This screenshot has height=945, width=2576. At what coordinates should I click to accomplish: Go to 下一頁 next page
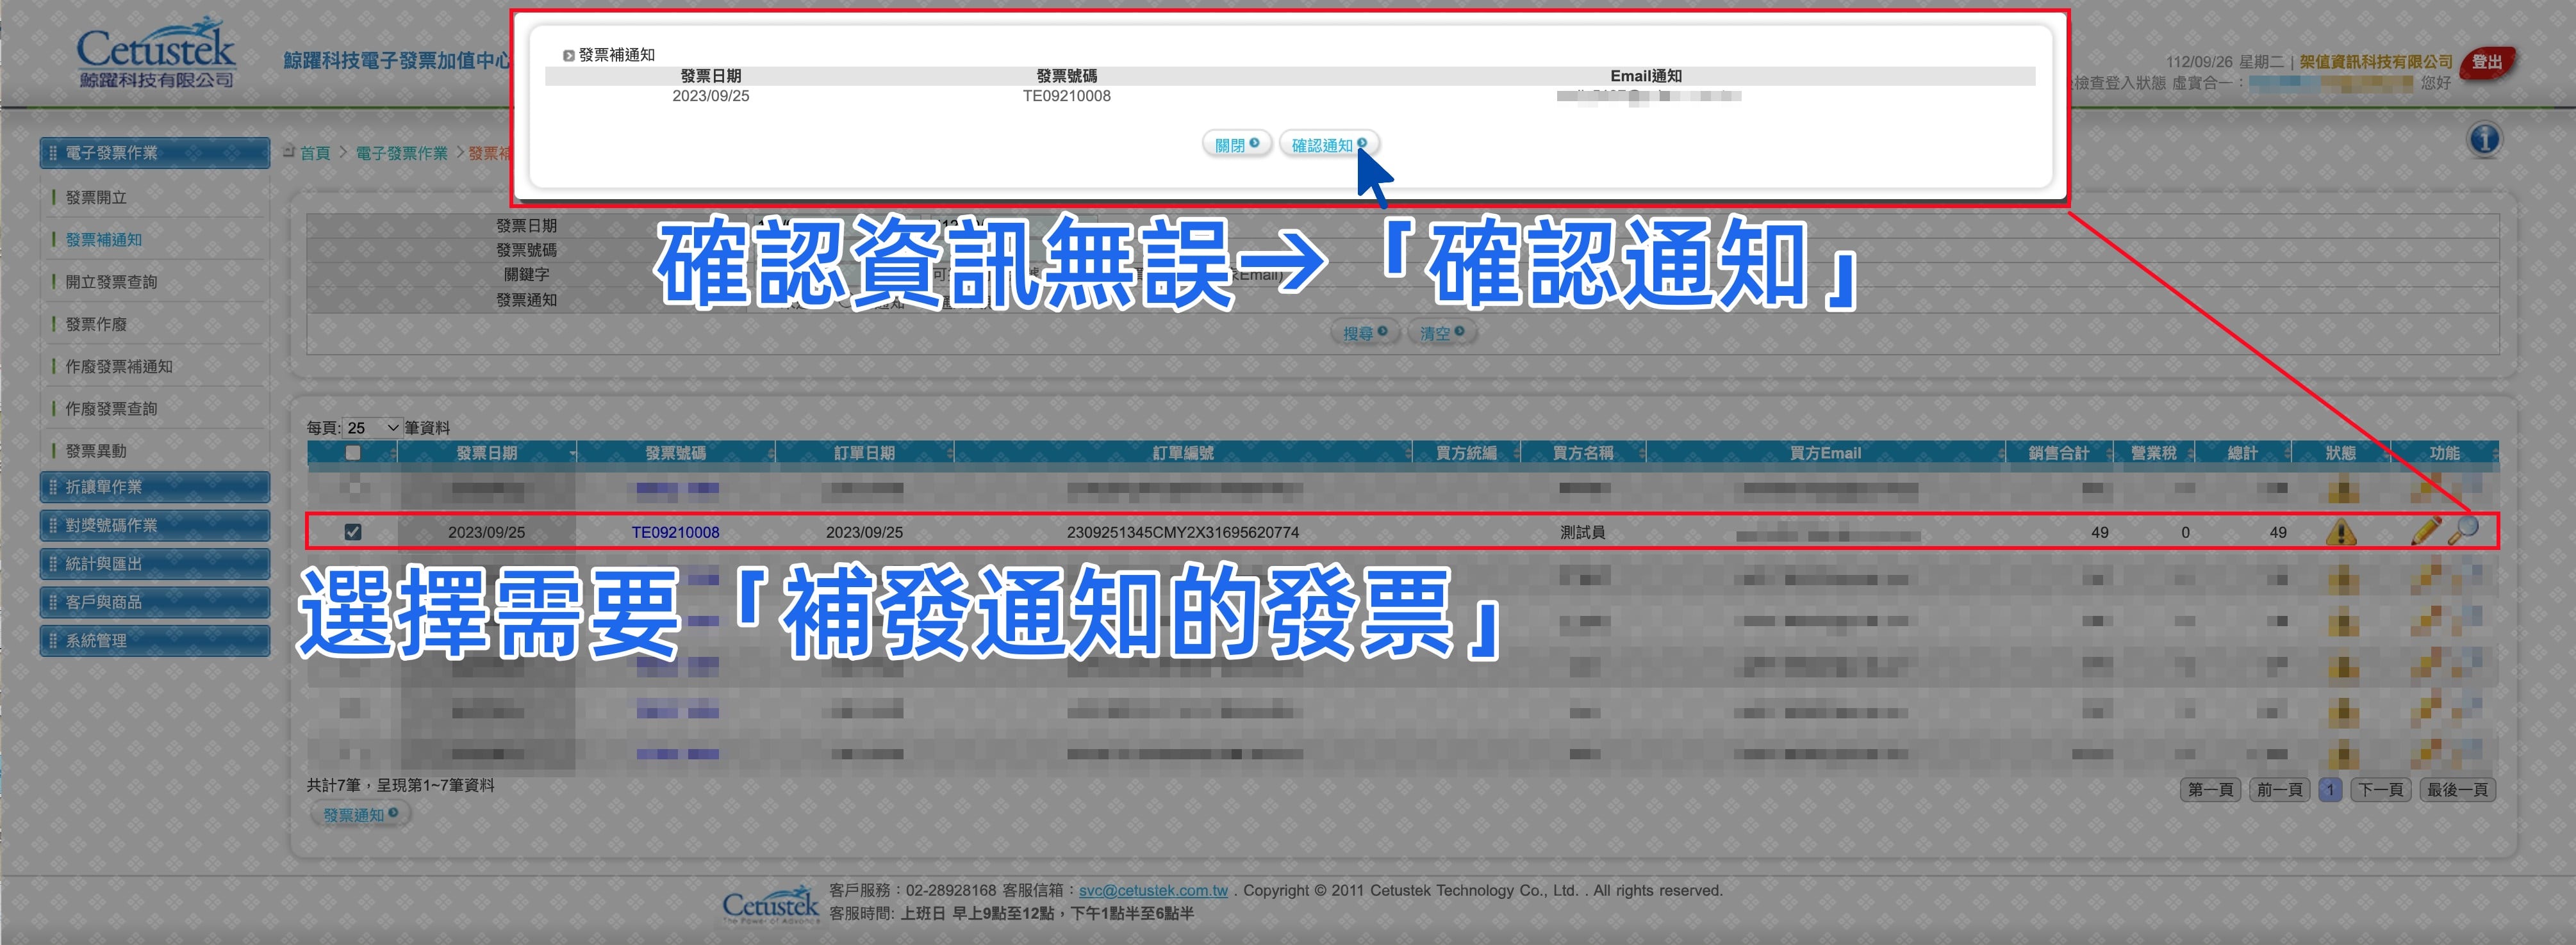pyautogui.click(x=2380, y=789)
